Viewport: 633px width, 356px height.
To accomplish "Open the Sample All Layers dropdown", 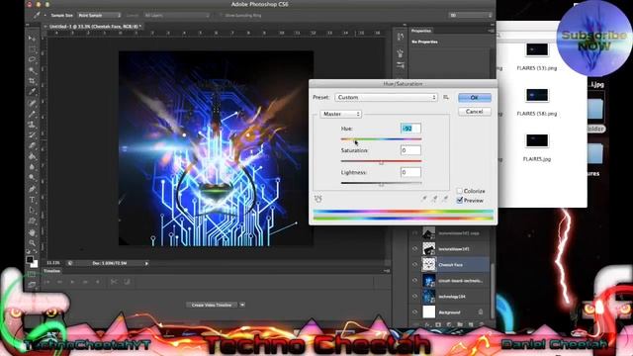I will pos(177,16).
